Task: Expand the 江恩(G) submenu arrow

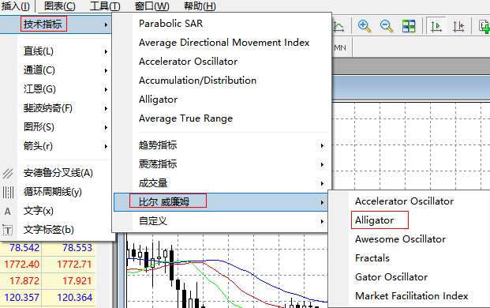Action: tap(106, 89)
